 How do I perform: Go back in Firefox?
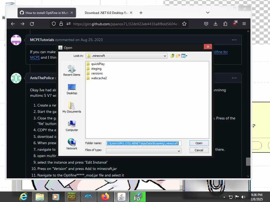click(13, 24)
